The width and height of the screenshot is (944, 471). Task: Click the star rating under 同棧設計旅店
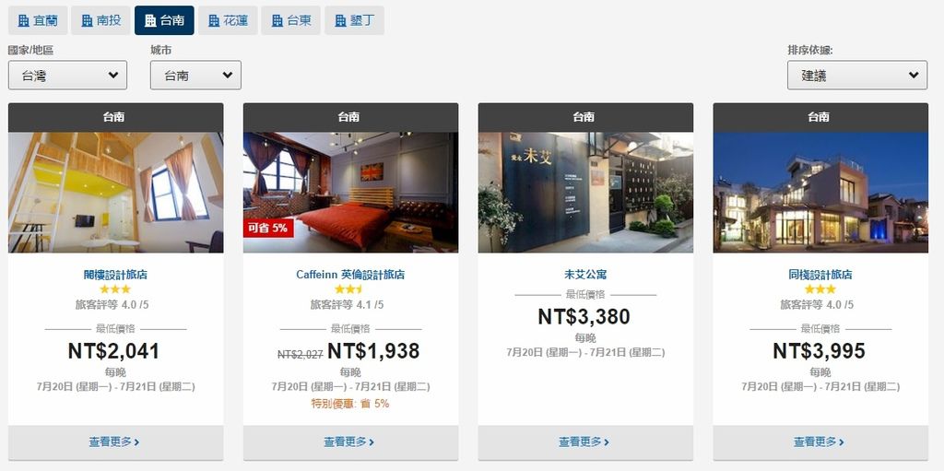(820, 289)
